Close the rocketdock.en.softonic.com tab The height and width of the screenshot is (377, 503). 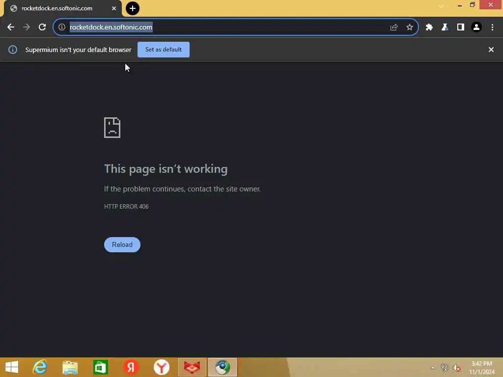114,8
